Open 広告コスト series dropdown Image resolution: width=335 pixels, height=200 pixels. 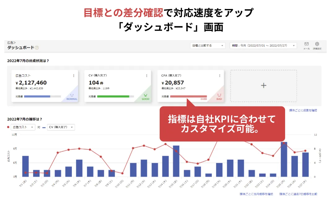(x=23, y=127)
